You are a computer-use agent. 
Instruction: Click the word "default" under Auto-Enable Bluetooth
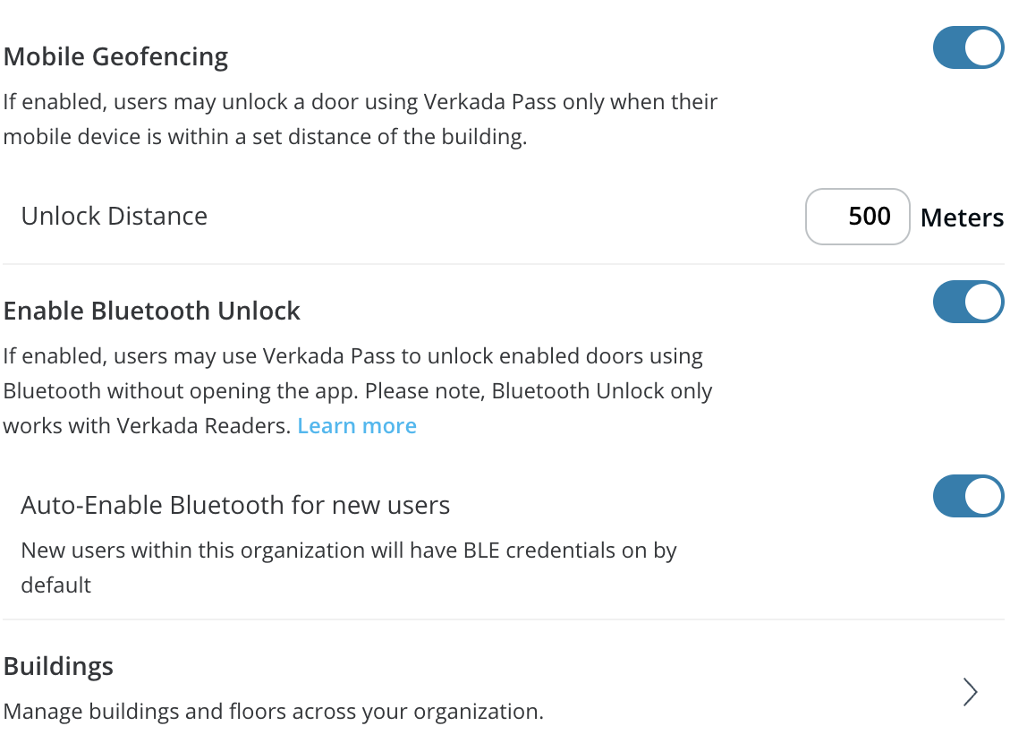56,585
